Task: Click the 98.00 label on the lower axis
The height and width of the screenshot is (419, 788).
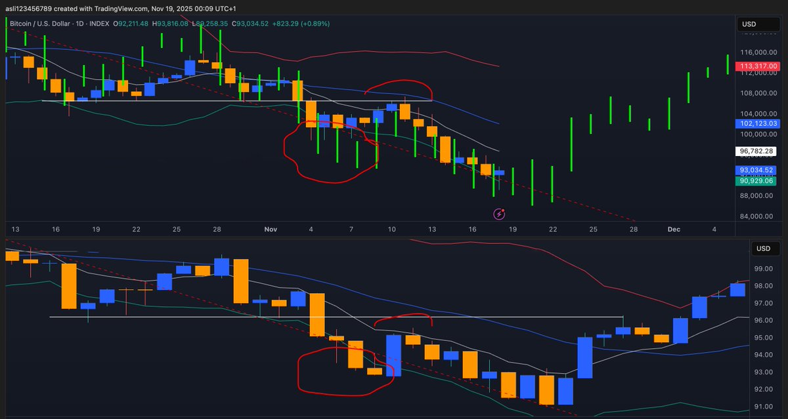Action: (x=763, y=286)
